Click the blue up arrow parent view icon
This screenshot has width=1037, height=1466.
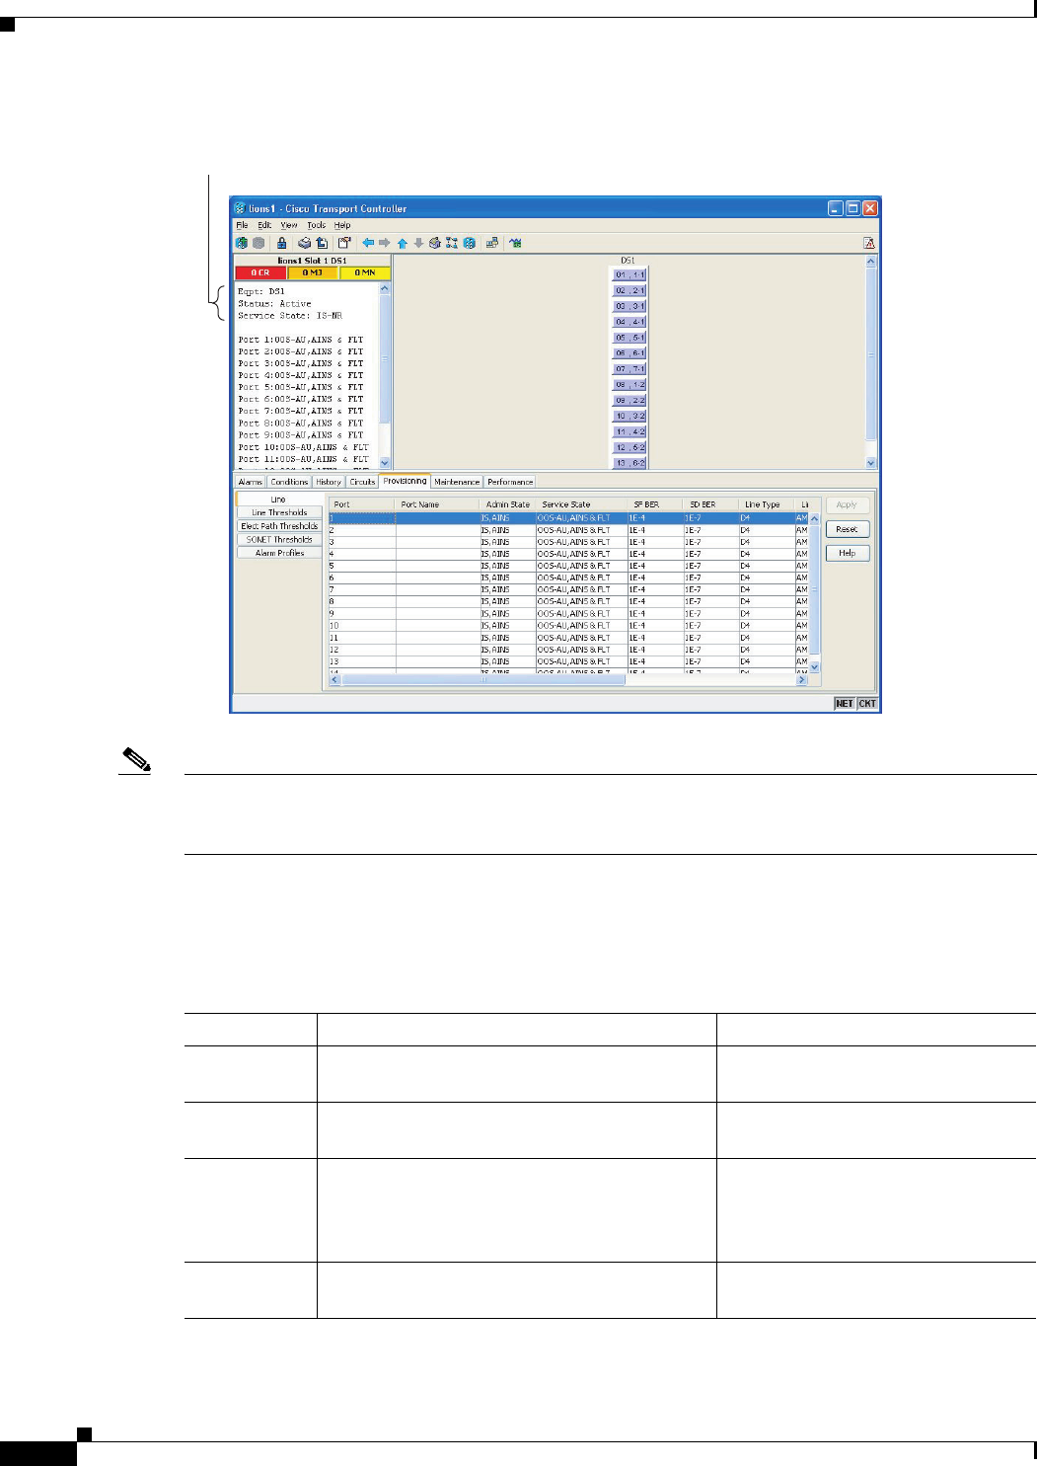point(403,243)
